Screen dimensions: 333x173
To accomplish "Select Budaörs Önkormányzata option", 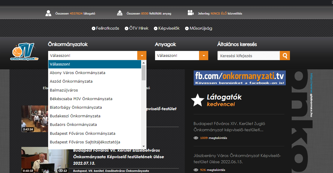I will click(95, 125).
